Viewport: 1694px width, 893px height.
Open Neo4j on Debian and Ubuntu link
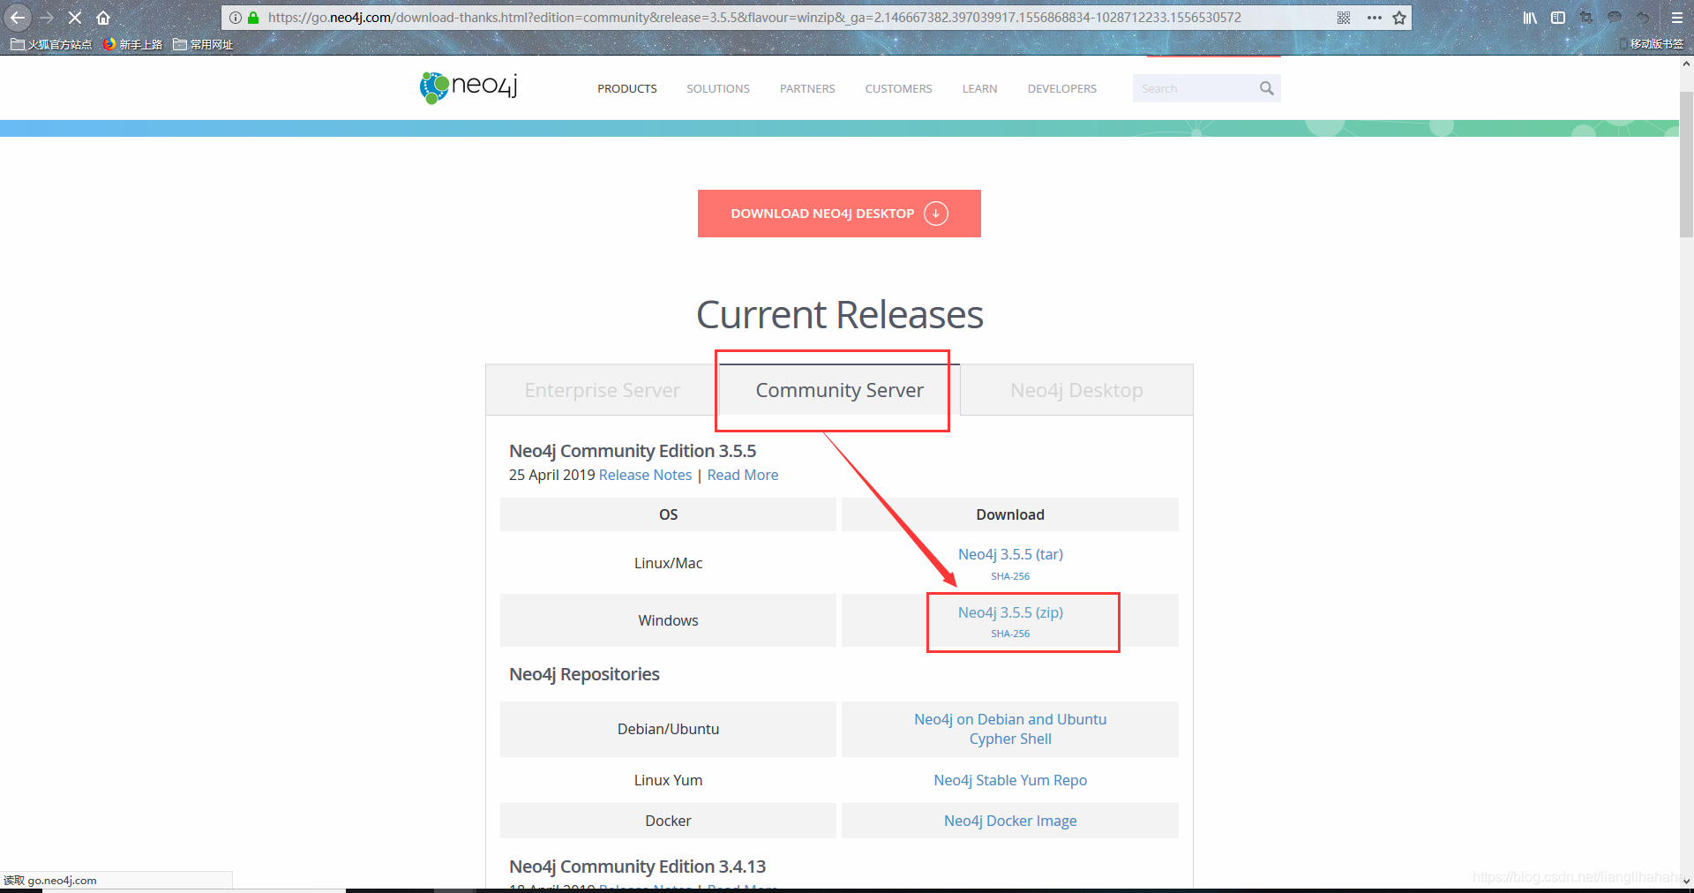[x=1010, y=719]
